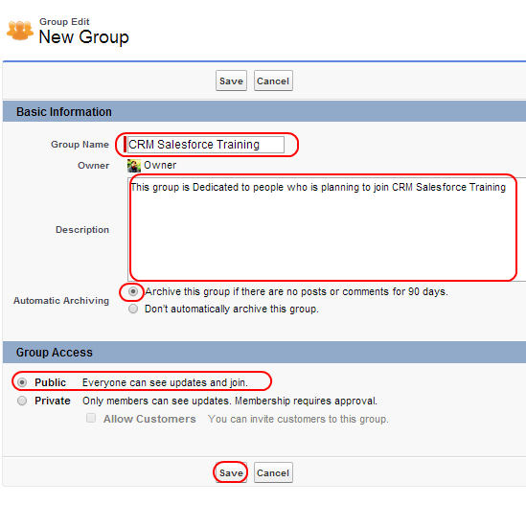Click the Owner profile picture icon
This screenshot has width=526, height=505.
coord(134,166)
